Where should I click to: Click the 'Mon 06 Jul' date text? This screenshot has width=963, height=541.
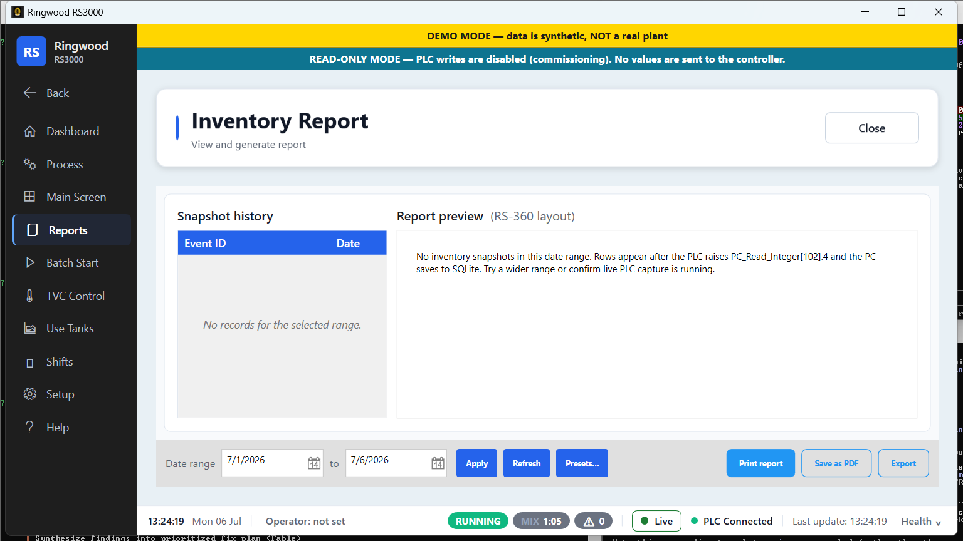click(x=217, y=521)
